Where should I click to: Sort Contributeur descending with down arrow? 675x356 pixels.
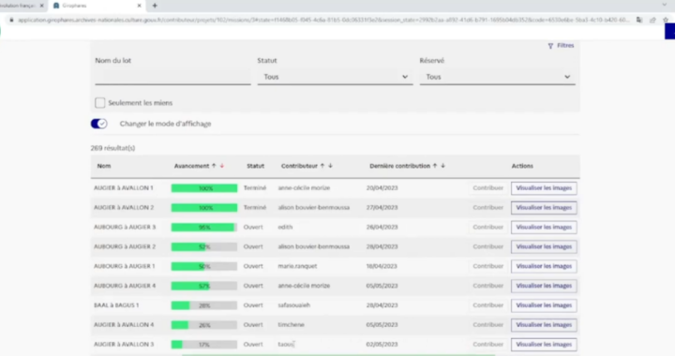tap(330, 166)
